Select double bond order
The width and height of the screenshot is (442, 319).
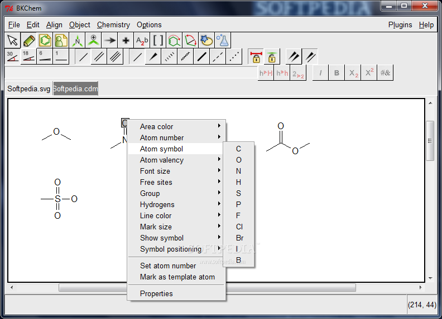coord(99,57)
